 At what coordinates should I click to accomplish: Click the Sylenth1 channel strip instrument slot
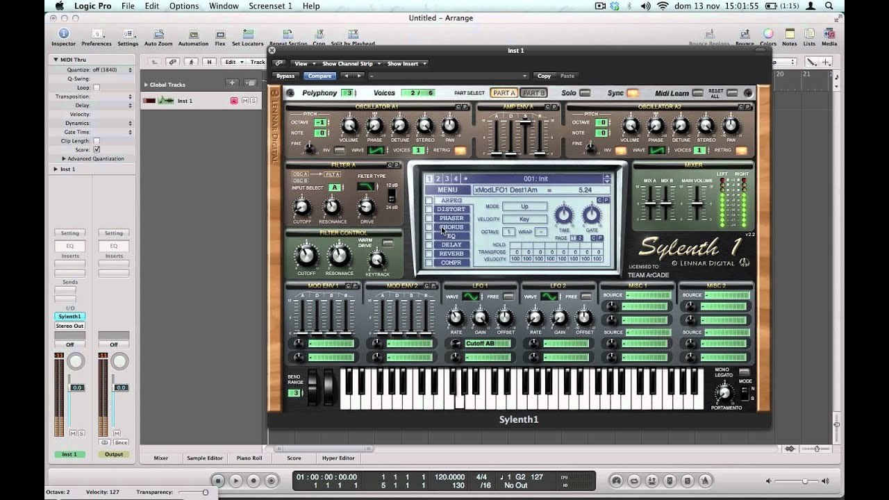pyautogui.click(x=69, y=317)
